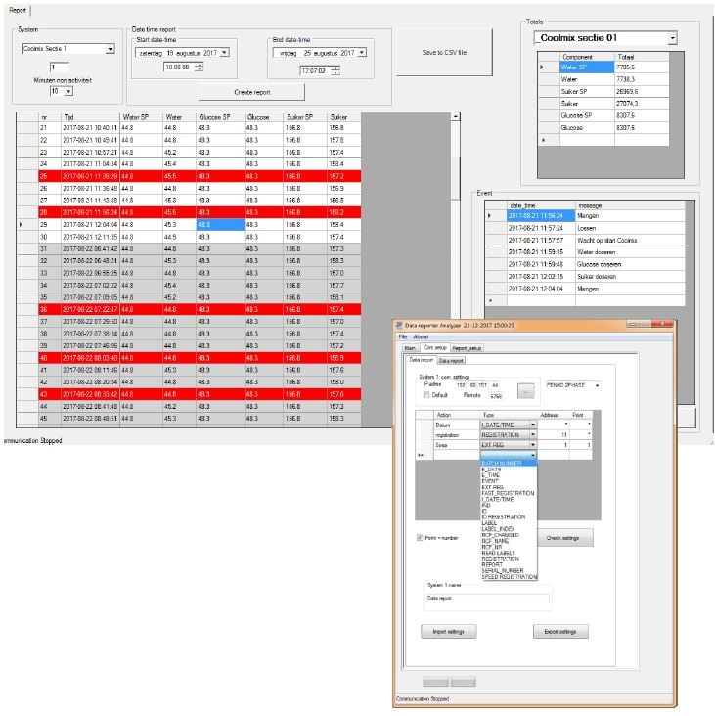Viewport: 715px width, 716px height.
Task: Click the end time 17:07:02 spinner
Action: tap(335, 70)
